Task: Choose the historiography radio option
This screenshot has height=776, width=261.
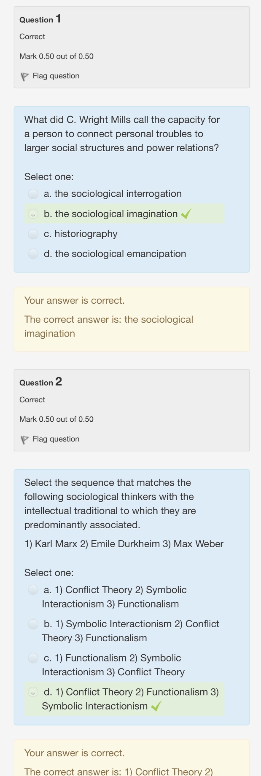Action: [33, 234]
